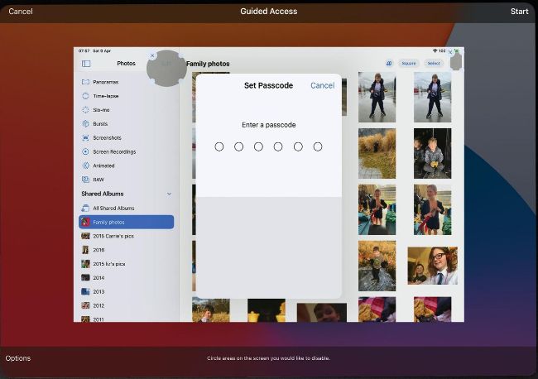The image size is (538, 379).
Task: Click the Square aspect button
Action: tap(408, 64)
